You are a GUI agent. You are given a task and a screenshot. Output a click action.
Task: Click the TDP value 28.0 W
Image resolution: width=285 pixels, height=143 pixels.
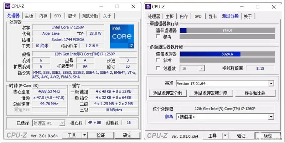95,33
